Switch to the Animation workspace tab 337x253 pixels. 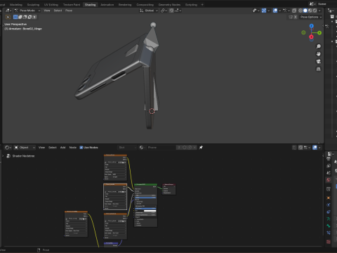point(107,5)
